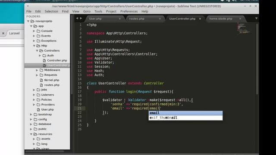Viewport: 276px width, 155px height.
Task: Expand the Providers folder
Action: 34,105
